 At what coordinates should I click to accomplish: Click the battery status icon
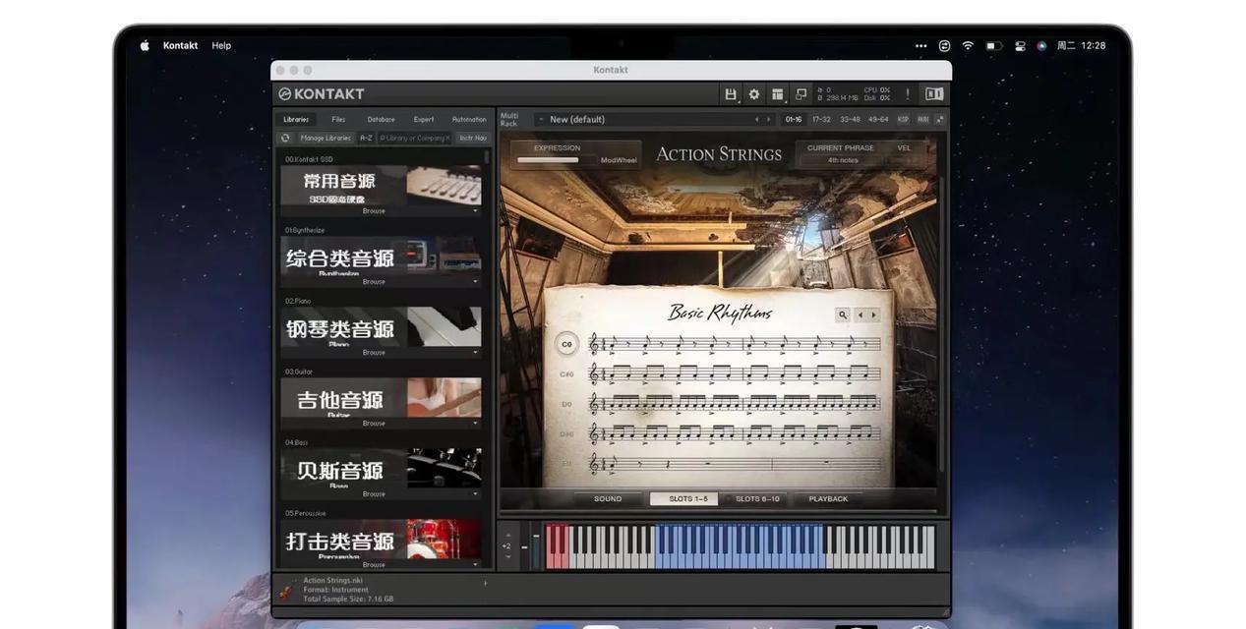[x=994, y=45]
